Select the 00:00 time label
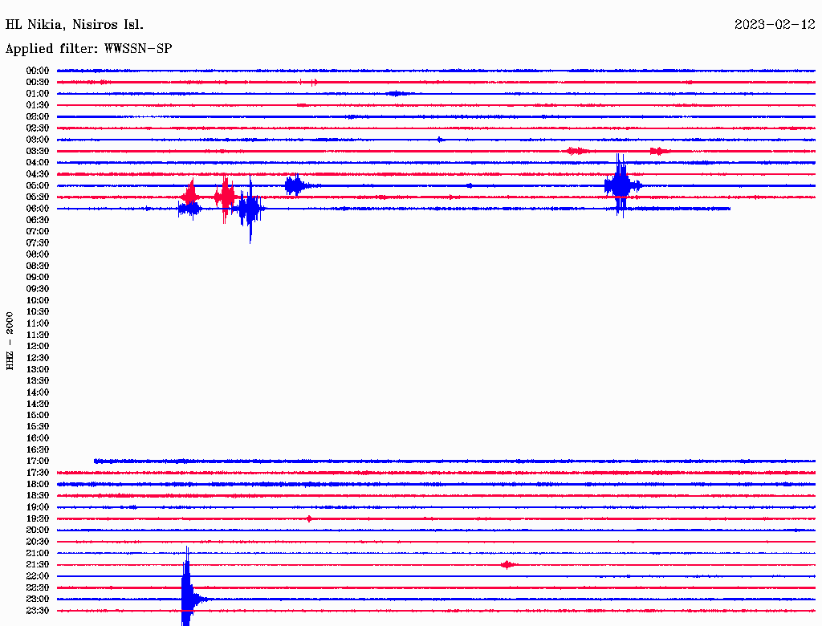This screenshot has width=822, height=626. point(38,71)
